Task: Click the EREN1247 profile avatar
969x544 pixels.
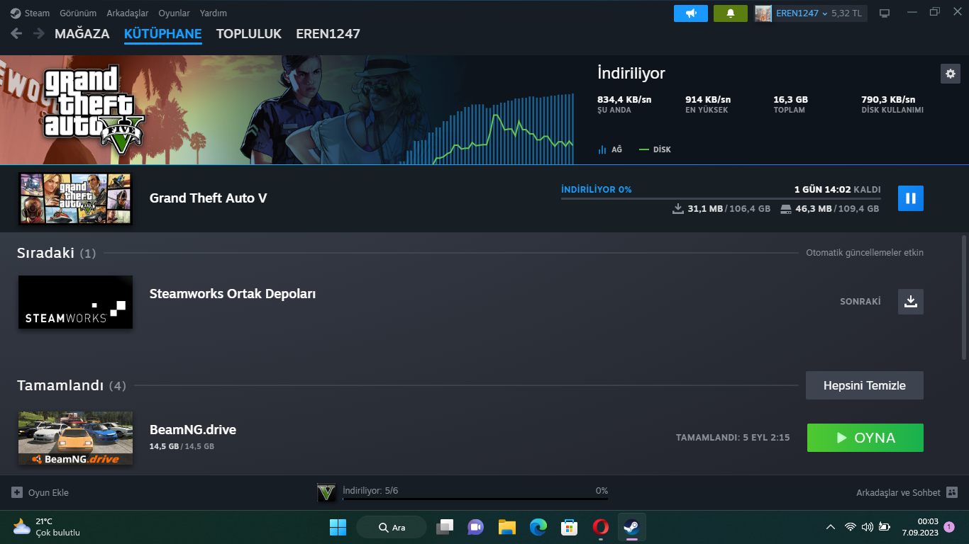Action: [763, 13]
